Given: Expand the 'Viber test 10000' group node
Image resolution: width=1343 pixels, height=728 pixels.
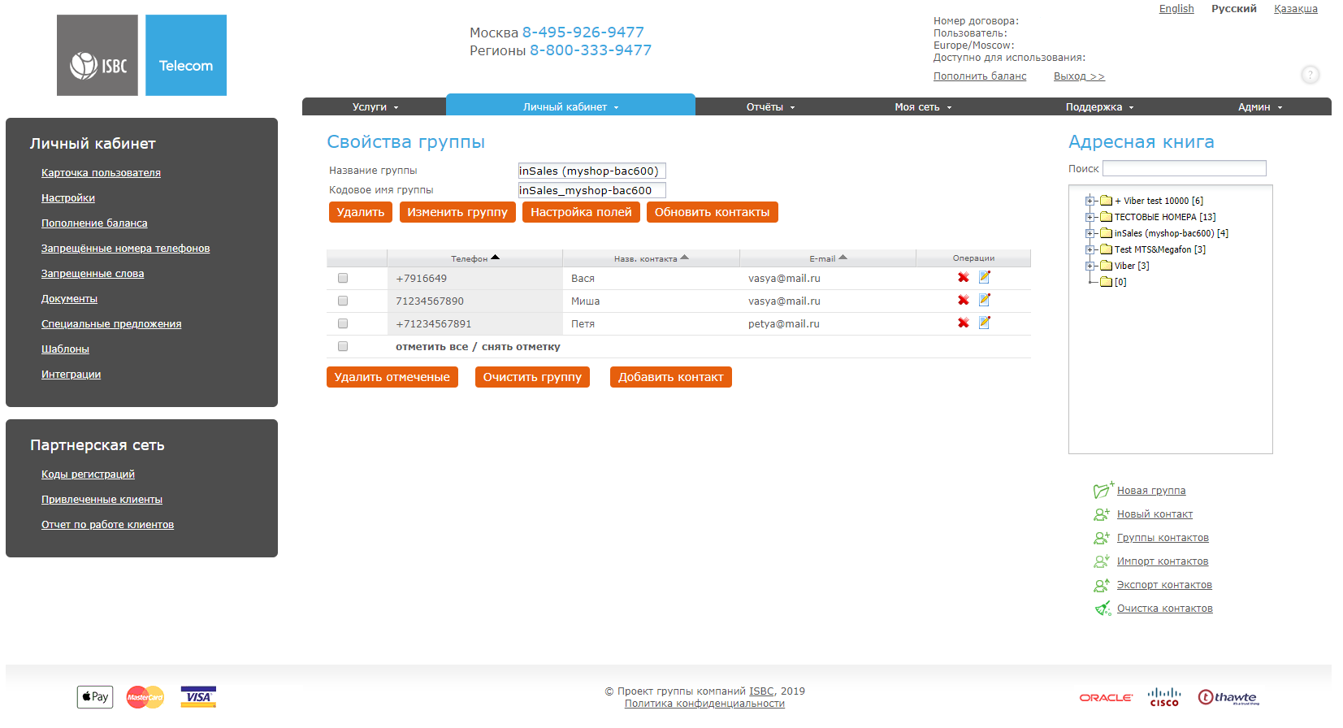Looking at the screenshot, I should tap(1090, 201).
